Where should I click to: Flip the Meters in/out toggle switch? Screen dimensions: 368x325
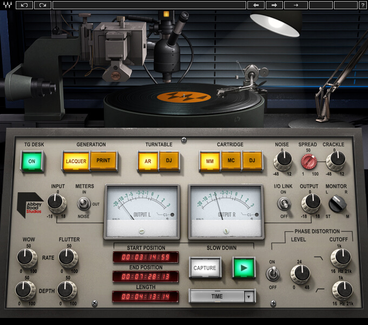click(x=83, y=203)
